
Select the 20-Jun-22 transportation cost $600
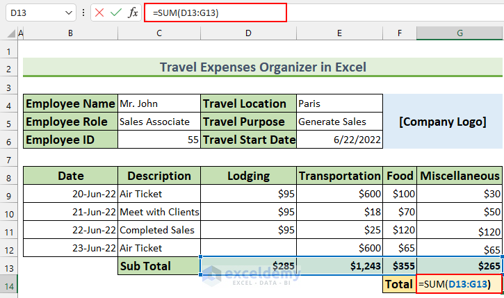pyautogui.click(x=339, y=194)
